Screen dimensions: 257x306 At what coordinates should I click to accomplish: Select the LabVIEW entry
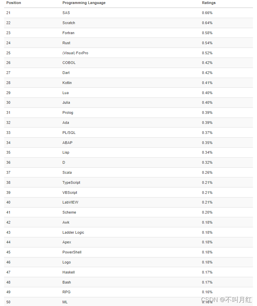pyautogui.click(x=70, y=202)
